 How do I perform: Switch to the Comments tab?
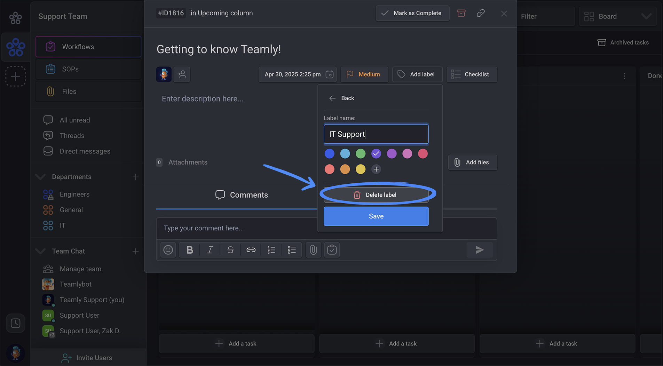(x=242, y=195)
